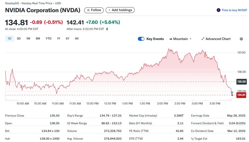This screenshot has height=142, width=249.
Task: Switch to the 5D time range
Action: 19,39
